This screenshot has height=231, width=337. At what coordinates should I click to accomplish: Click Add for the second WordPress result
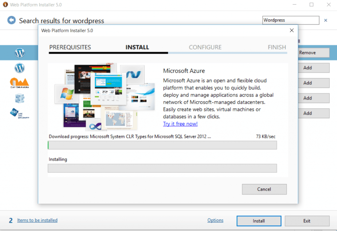tap(314, 68)
